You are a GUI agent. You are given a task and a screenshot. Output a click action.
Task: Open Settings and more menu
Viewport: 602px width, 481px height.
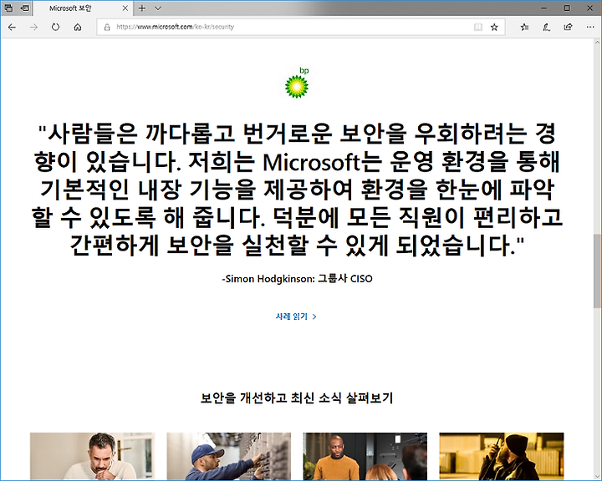tap(590, 27)
